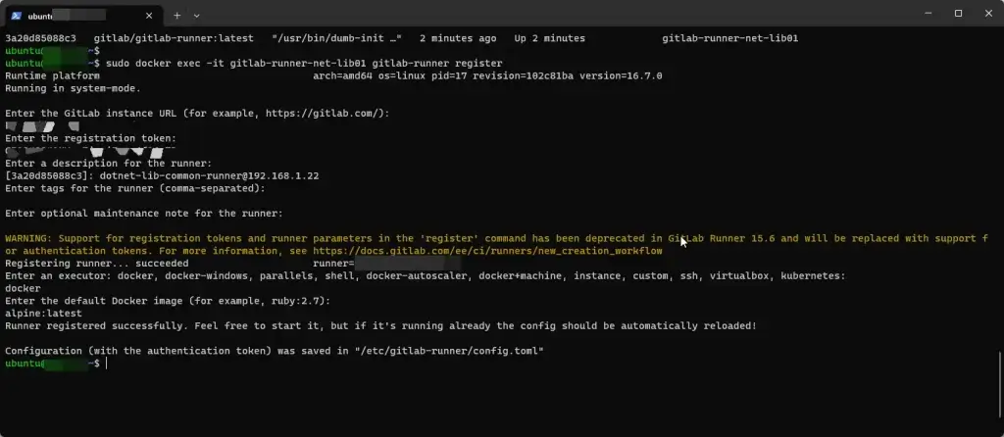Click the gitlab-runner-net-lib01 name in top row

click(729, 38)
